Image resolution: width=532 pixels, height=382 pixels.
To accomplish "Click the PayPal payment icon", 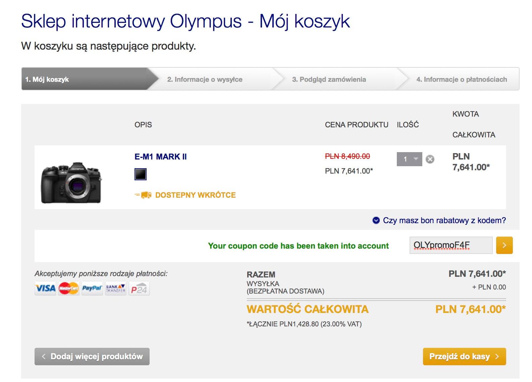I will pos(92,288).
